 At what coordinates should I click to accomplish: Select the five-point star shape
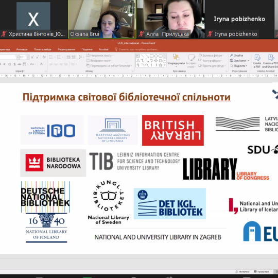pos(161,65)
